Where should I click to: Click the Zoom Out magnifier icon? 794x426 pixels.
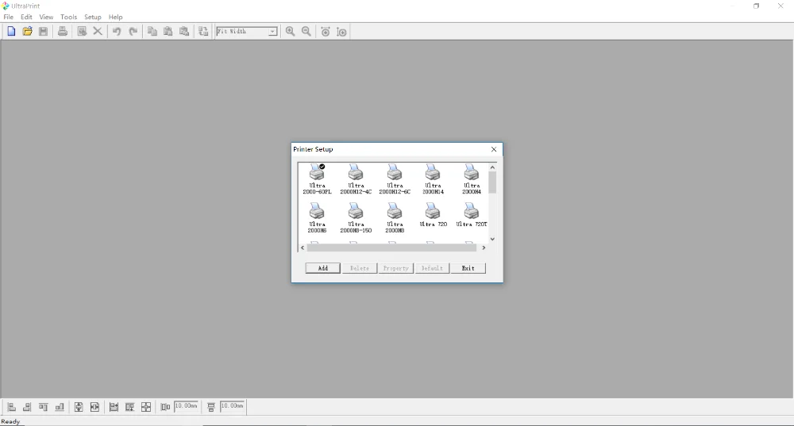coord(306,32)
